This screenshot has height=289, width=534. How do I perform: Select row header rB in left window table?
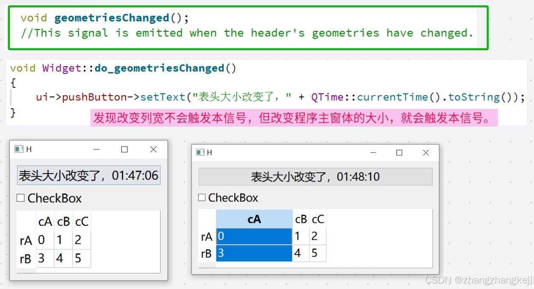pos(26,258)
